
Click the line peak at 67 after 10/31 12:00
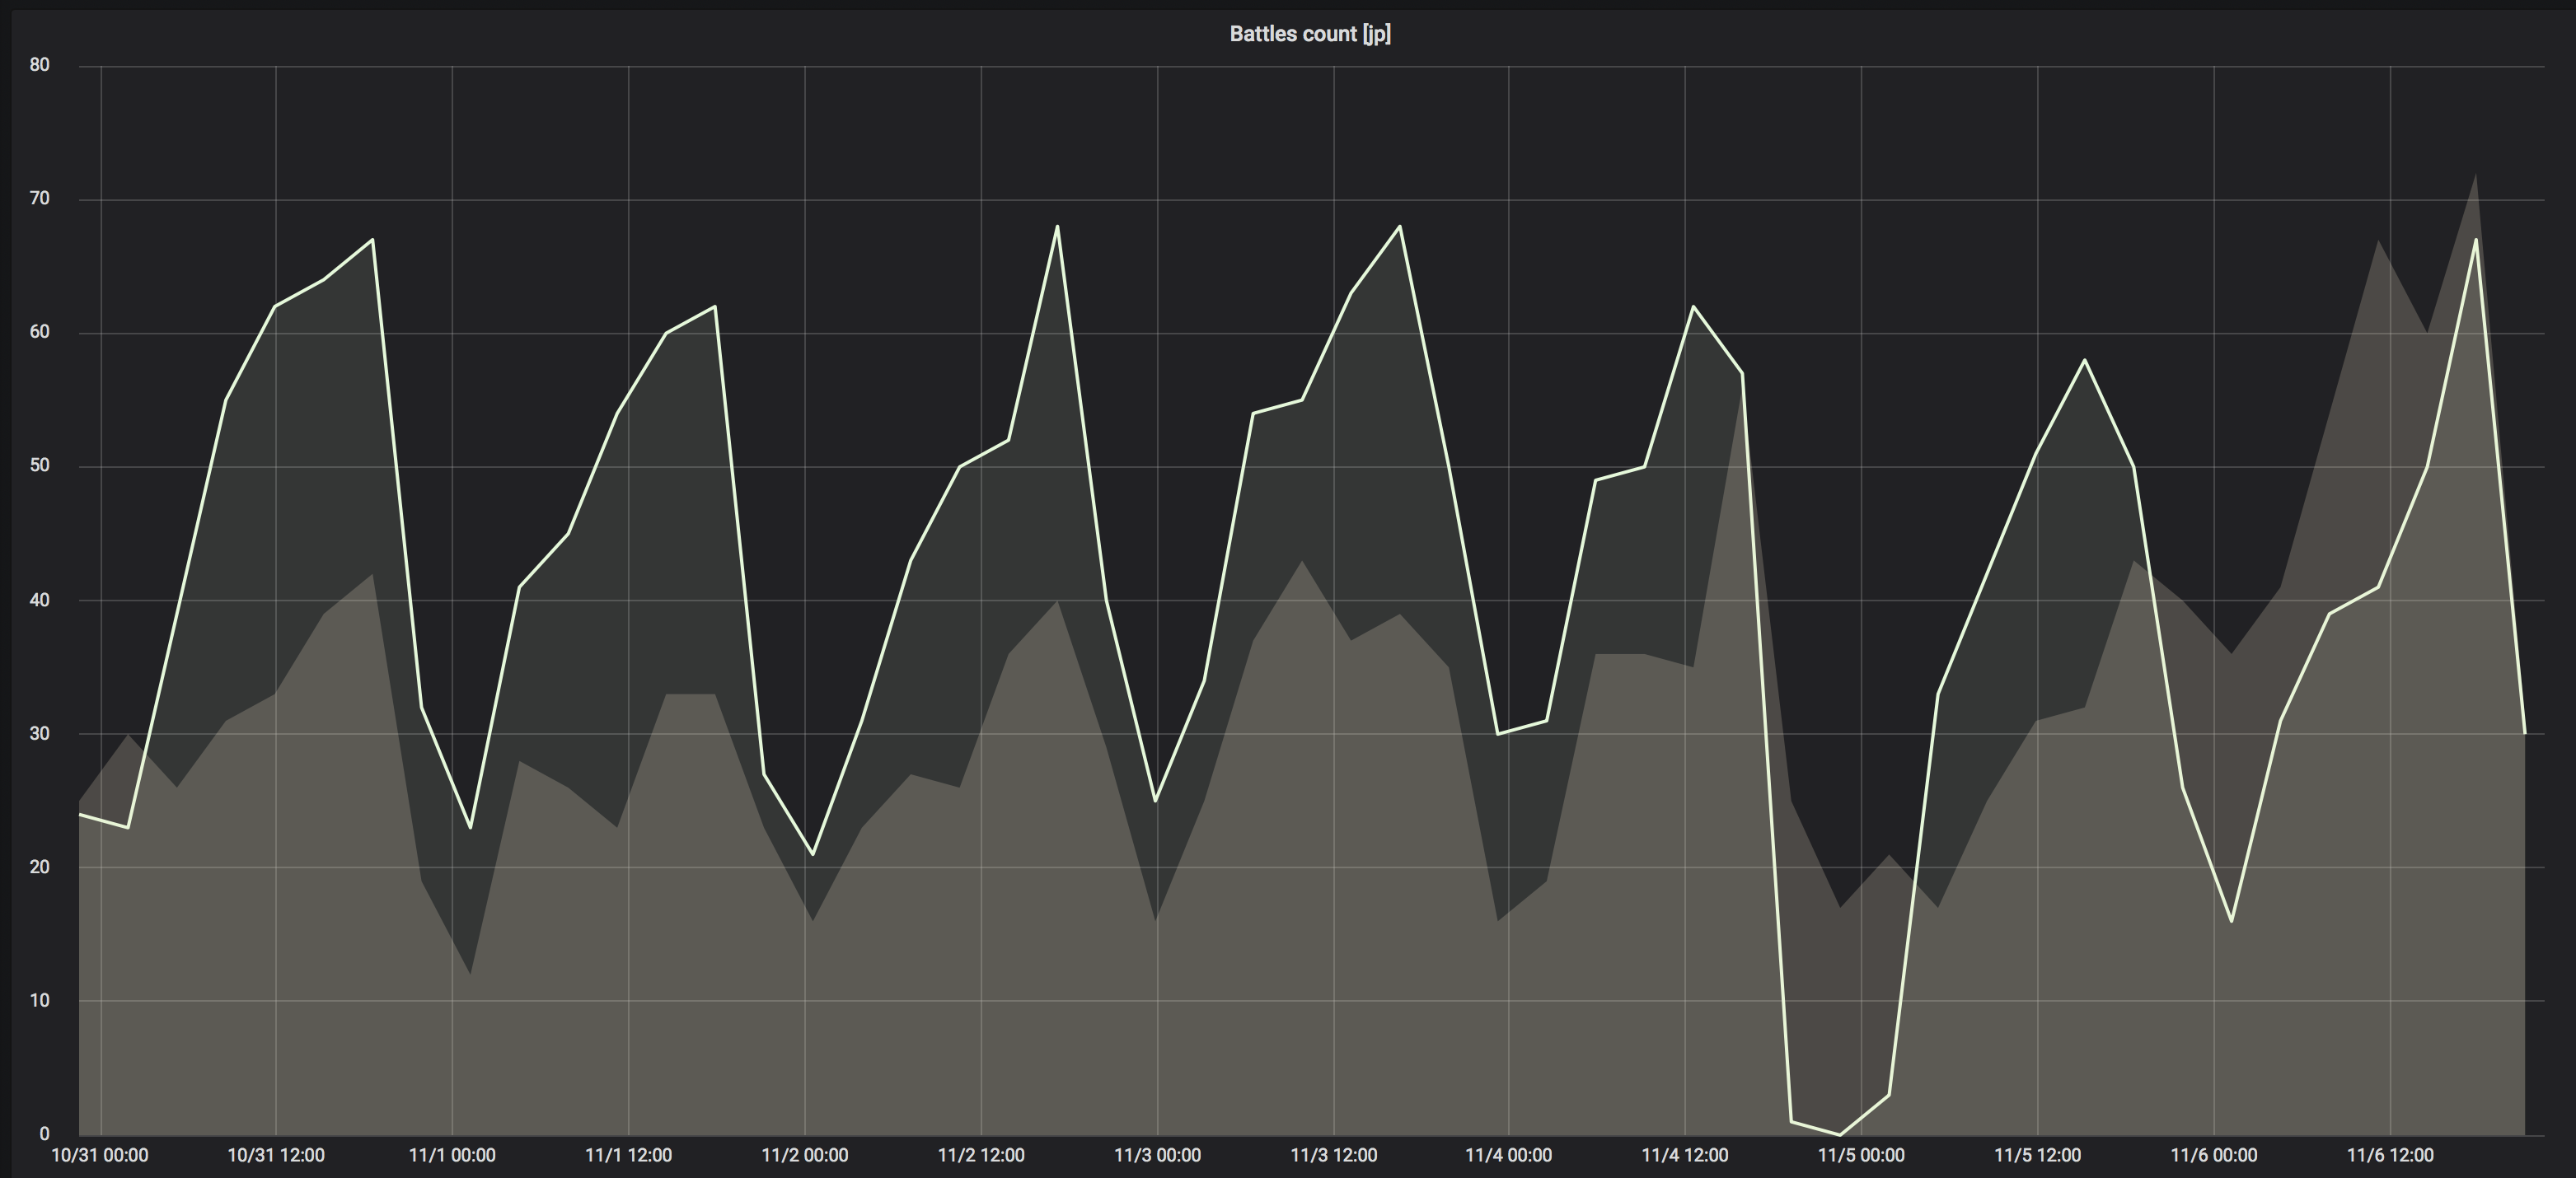(x=373, y=239)
